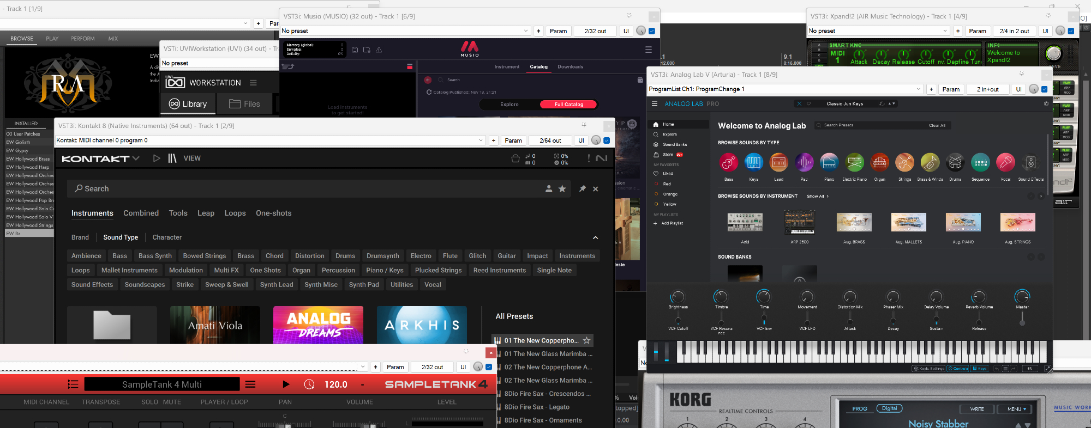Switch to the Loops tab in Kontakt

click(235, 213)
